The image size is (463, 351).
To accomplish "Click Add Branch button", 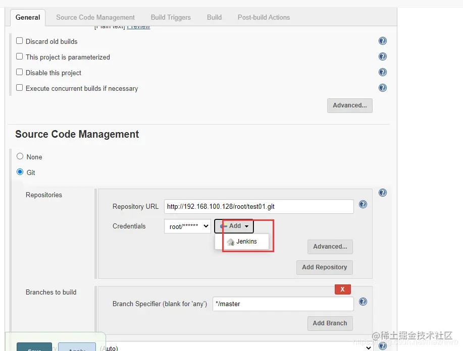I will (x=330, y=323).
